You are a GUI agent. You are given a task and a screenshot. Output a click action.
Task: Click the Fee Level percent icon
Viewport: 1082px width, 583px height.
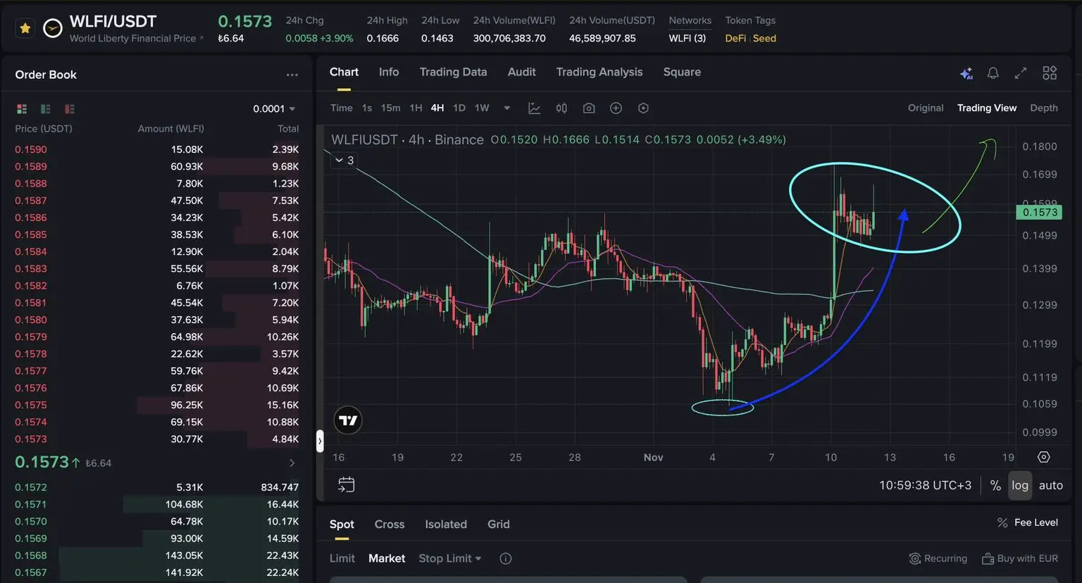click(1002, 522)
